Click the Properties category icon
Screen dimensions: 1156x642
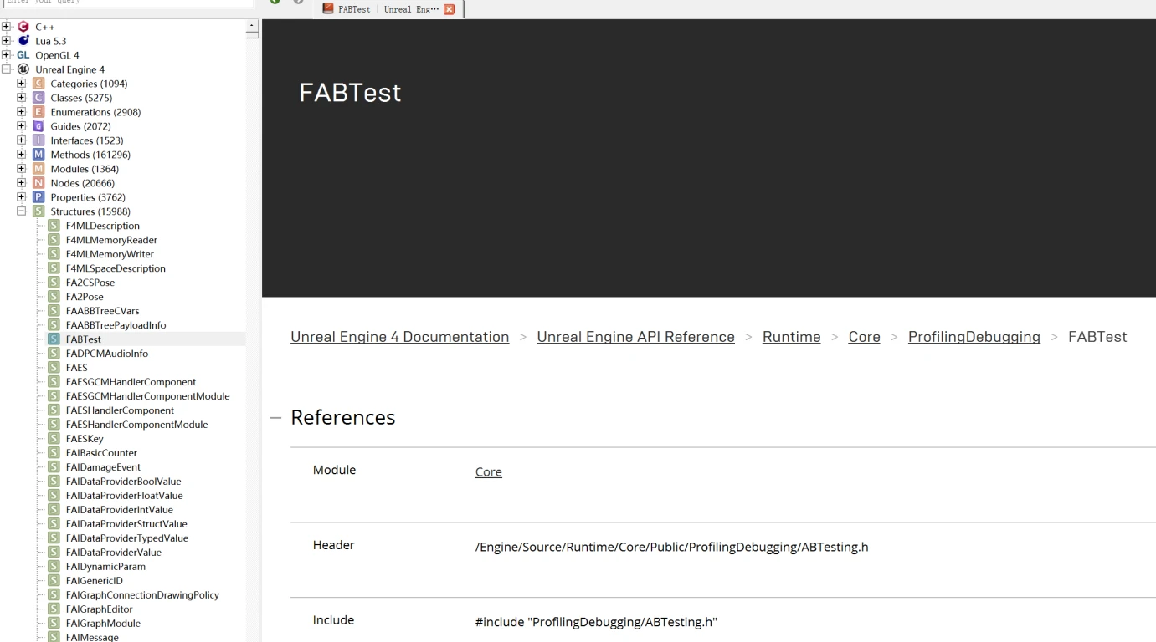pos(39,197)
